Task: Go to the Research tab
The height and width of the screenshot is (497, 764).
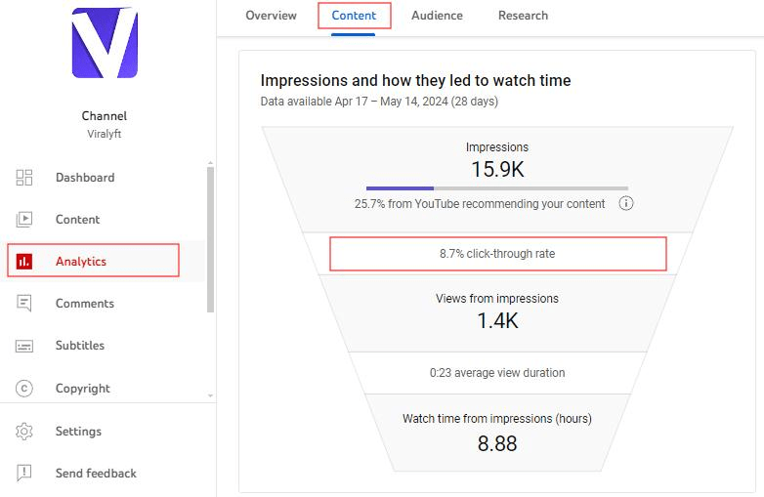Action: (x=523, y=16)
